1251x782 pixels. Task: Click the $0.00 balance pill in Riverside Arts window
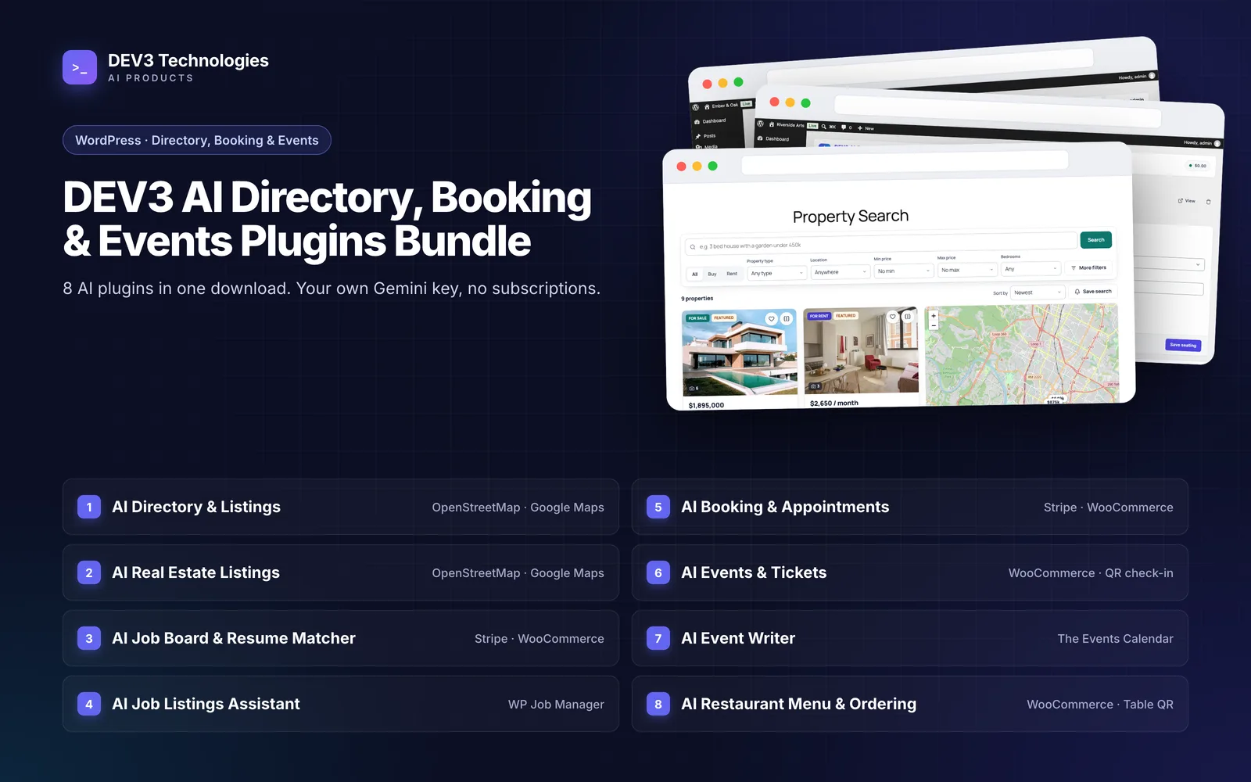click(1197, 166)
